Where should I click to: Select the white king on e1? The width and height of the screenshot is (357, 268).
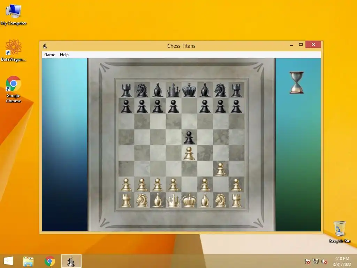click(189, 201)
